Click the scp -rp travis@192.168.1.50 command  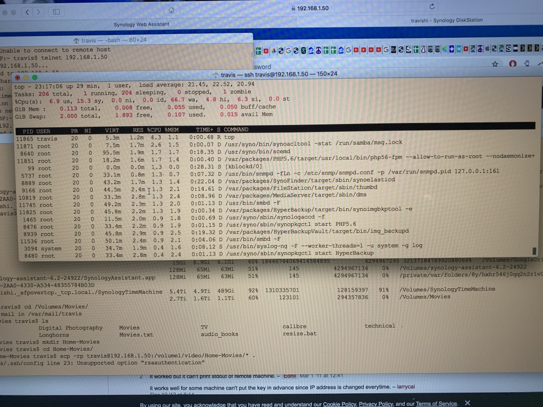click(x=156, y=356)
